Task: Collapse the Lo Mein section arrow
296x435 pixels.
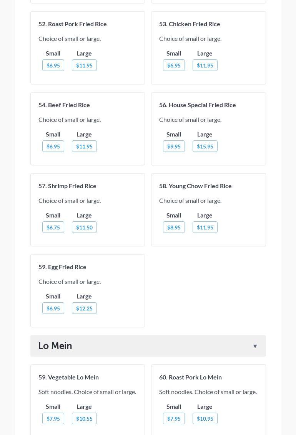Action: pyautogui.click(x=255, y=346)
